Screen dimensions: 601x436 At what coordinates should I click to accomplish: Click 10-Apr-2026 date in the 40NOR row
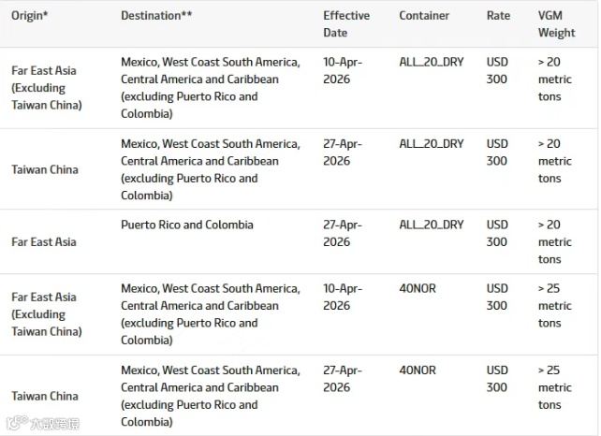[x=343, y=297]
